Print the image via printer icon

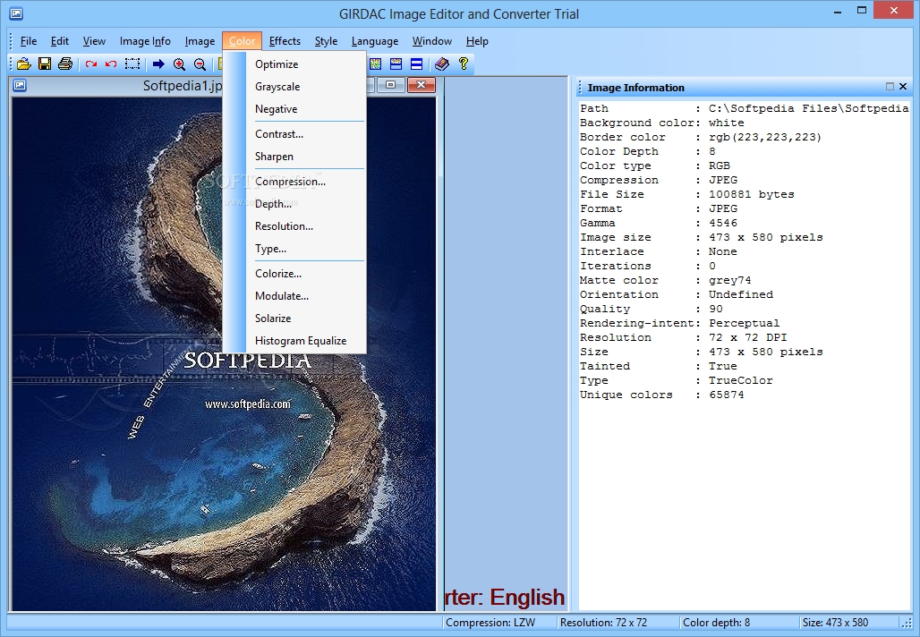[65, 64]
